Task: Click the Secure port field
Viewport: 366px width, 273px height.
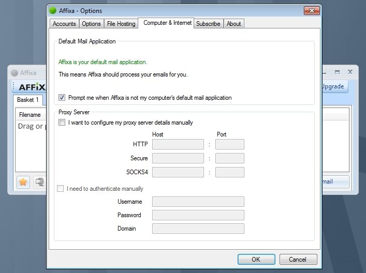Action: click(230, 158)
